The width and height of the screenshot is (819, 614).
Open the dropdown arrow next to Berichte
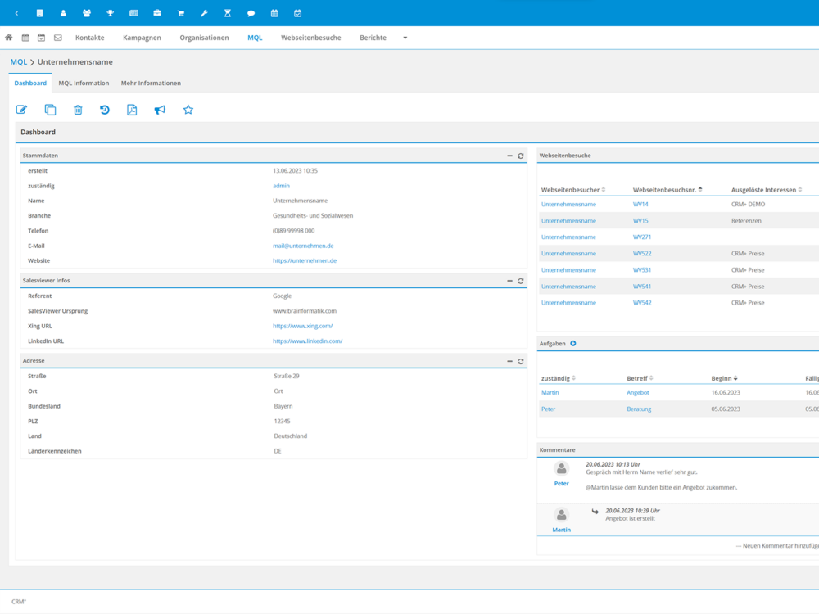pyautogui.click(x=405, y=38)
